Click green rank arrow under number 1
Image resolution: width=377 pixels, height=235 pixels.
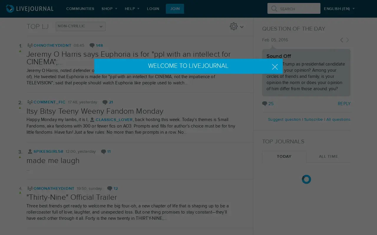20,51
